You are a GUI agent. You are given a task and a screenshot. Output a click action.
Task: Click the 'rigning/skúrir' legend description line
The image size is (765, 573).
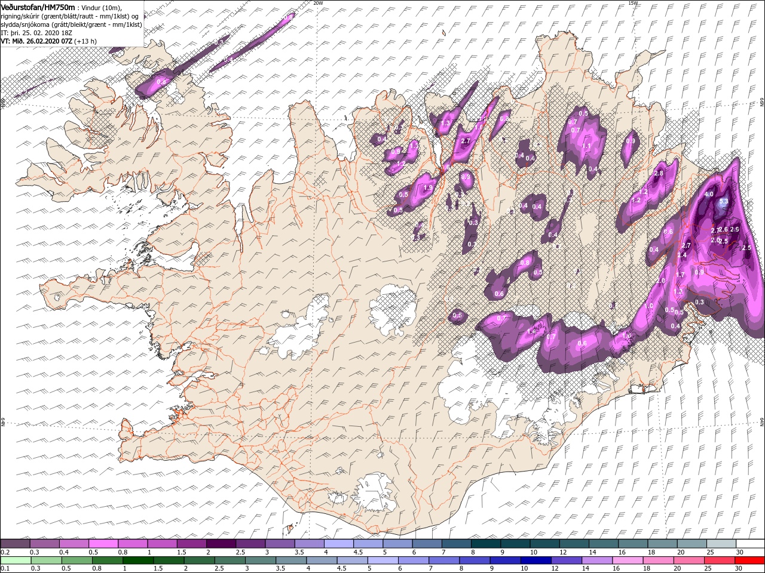[70, 16]
